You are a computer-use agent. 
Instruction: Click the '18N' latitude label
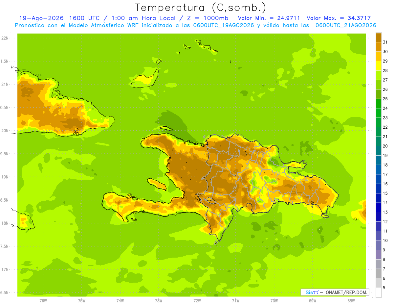[5, 223]
